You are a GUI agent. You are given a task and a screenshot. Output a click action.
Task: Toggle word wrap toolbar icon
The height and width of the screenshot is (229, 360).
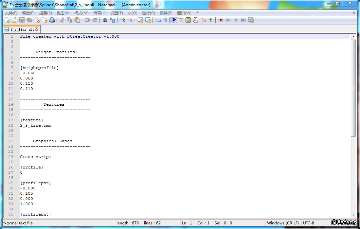tap(158, 20)
